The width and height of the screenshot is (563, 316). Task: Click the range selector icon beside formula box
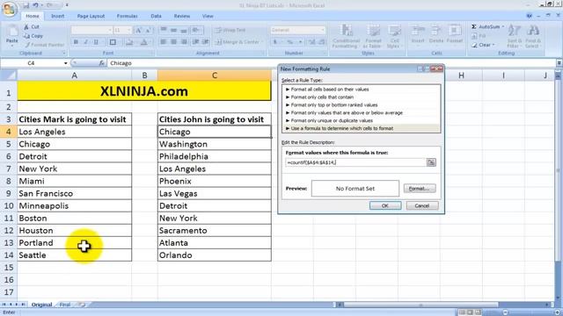click(x=431, y=162)
